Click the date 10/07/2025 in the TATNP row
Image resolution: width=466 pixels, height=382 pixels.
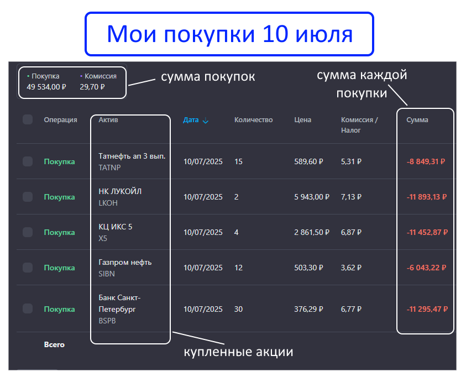pyautogui.click(x=203, y=161)
